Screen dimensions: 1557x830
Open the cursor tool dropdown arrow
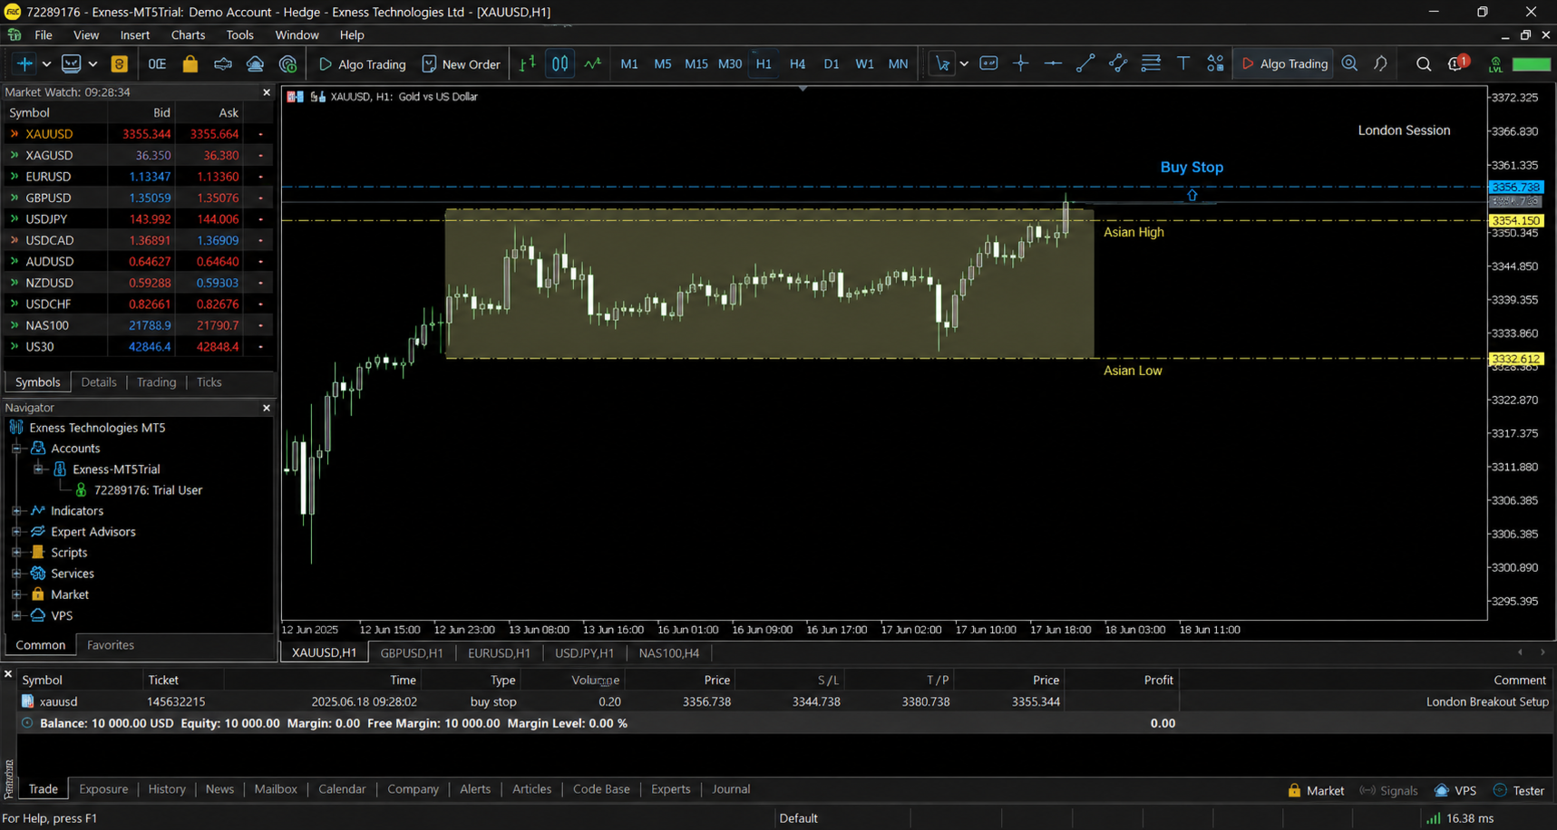(964, 63)
